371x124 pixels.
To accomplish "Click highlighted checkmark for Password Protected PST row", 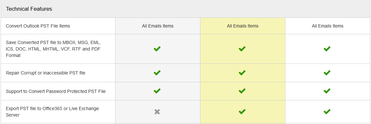I will (242, 91).
